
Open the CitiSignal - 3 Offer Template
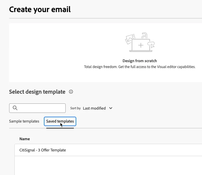click(108, 150)
